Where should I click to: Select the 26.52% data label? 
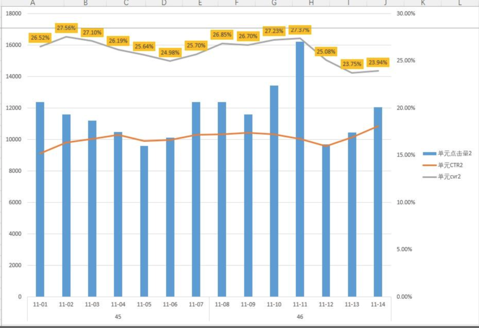tap(40, 38)
